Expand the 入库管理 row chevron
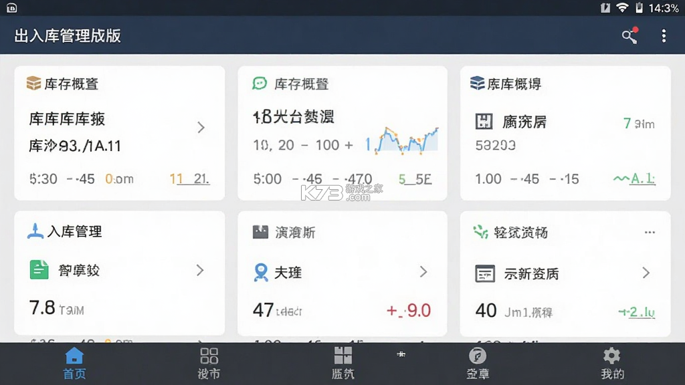The height and width of the screenshot is (385, 685). (x=200, y=270)
